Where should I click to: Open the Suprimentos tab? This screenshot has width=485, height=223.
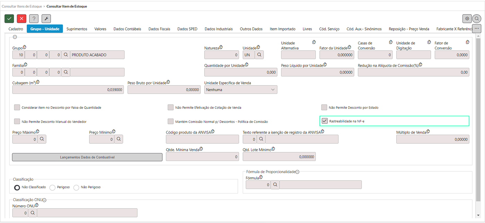[77, 29]
